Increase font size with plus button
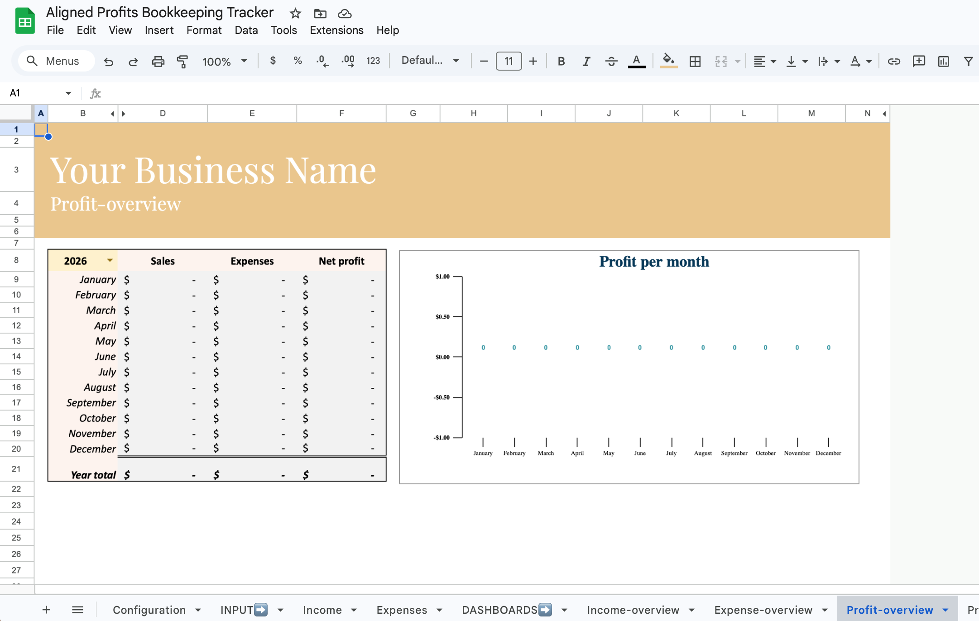979x621 pixels. click(533, 61)
